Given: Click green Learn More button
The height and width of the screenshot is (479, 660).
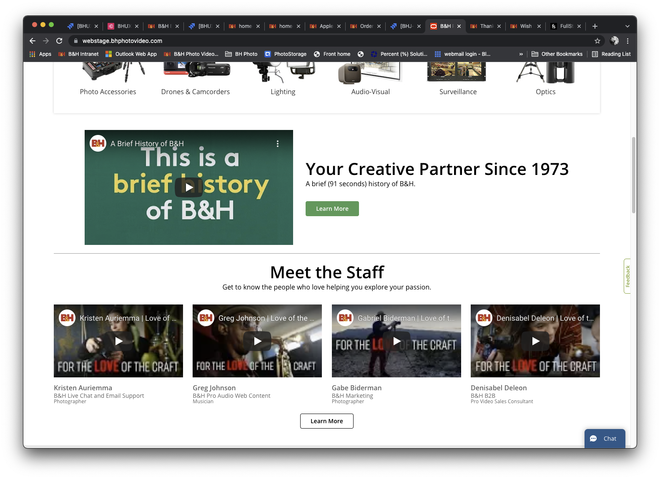Looking at the screenshot, I should (x=332, y=209).
